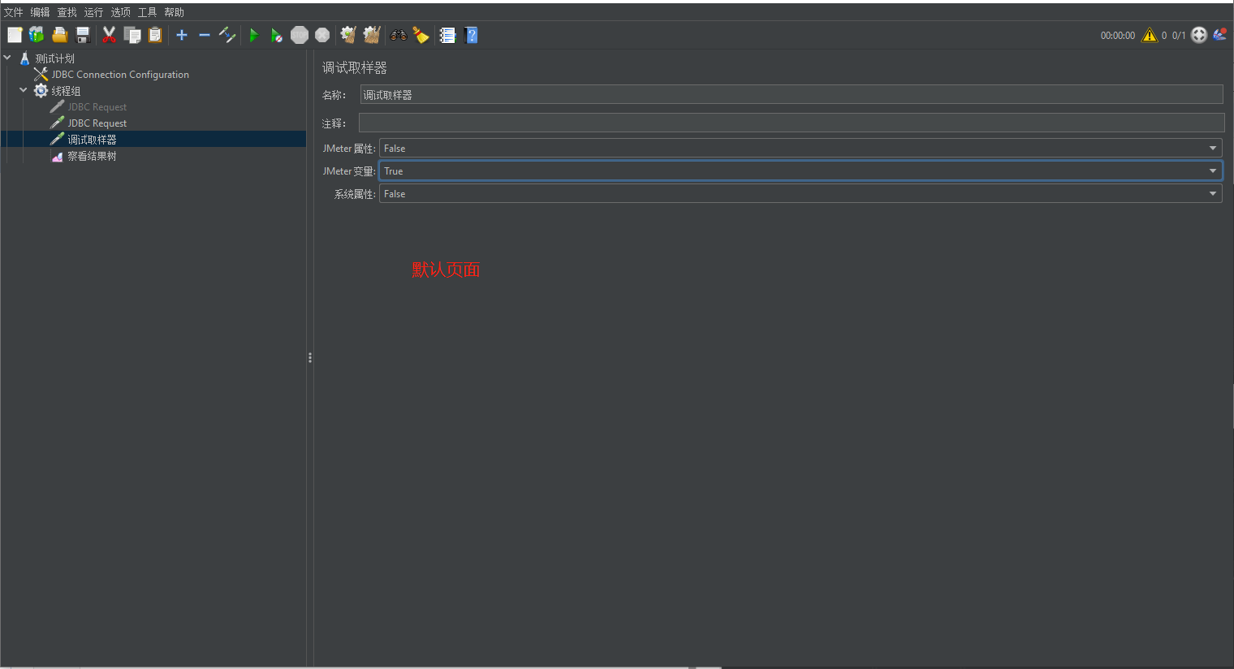Viewport: 1234px width, 669px height.
Task: Select 察看结果树 in the tree
Action: pos(92,156)
